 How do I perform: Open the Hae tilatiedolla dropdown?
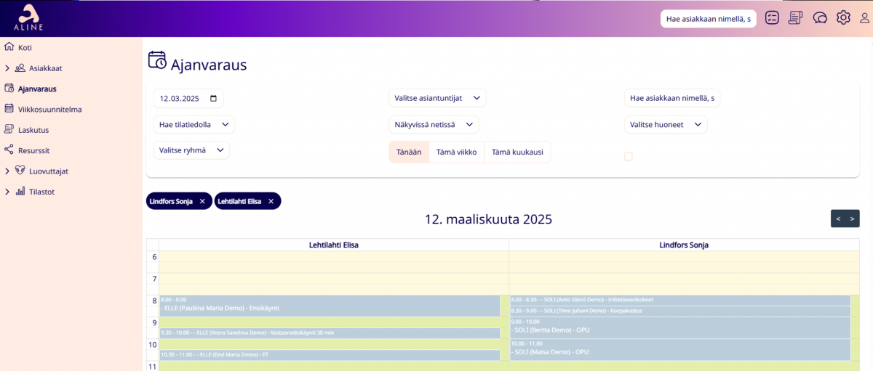pyautogui.click(x=194, y=125)
